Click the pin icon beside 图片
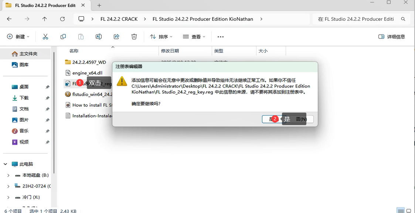 coord(47,120)
